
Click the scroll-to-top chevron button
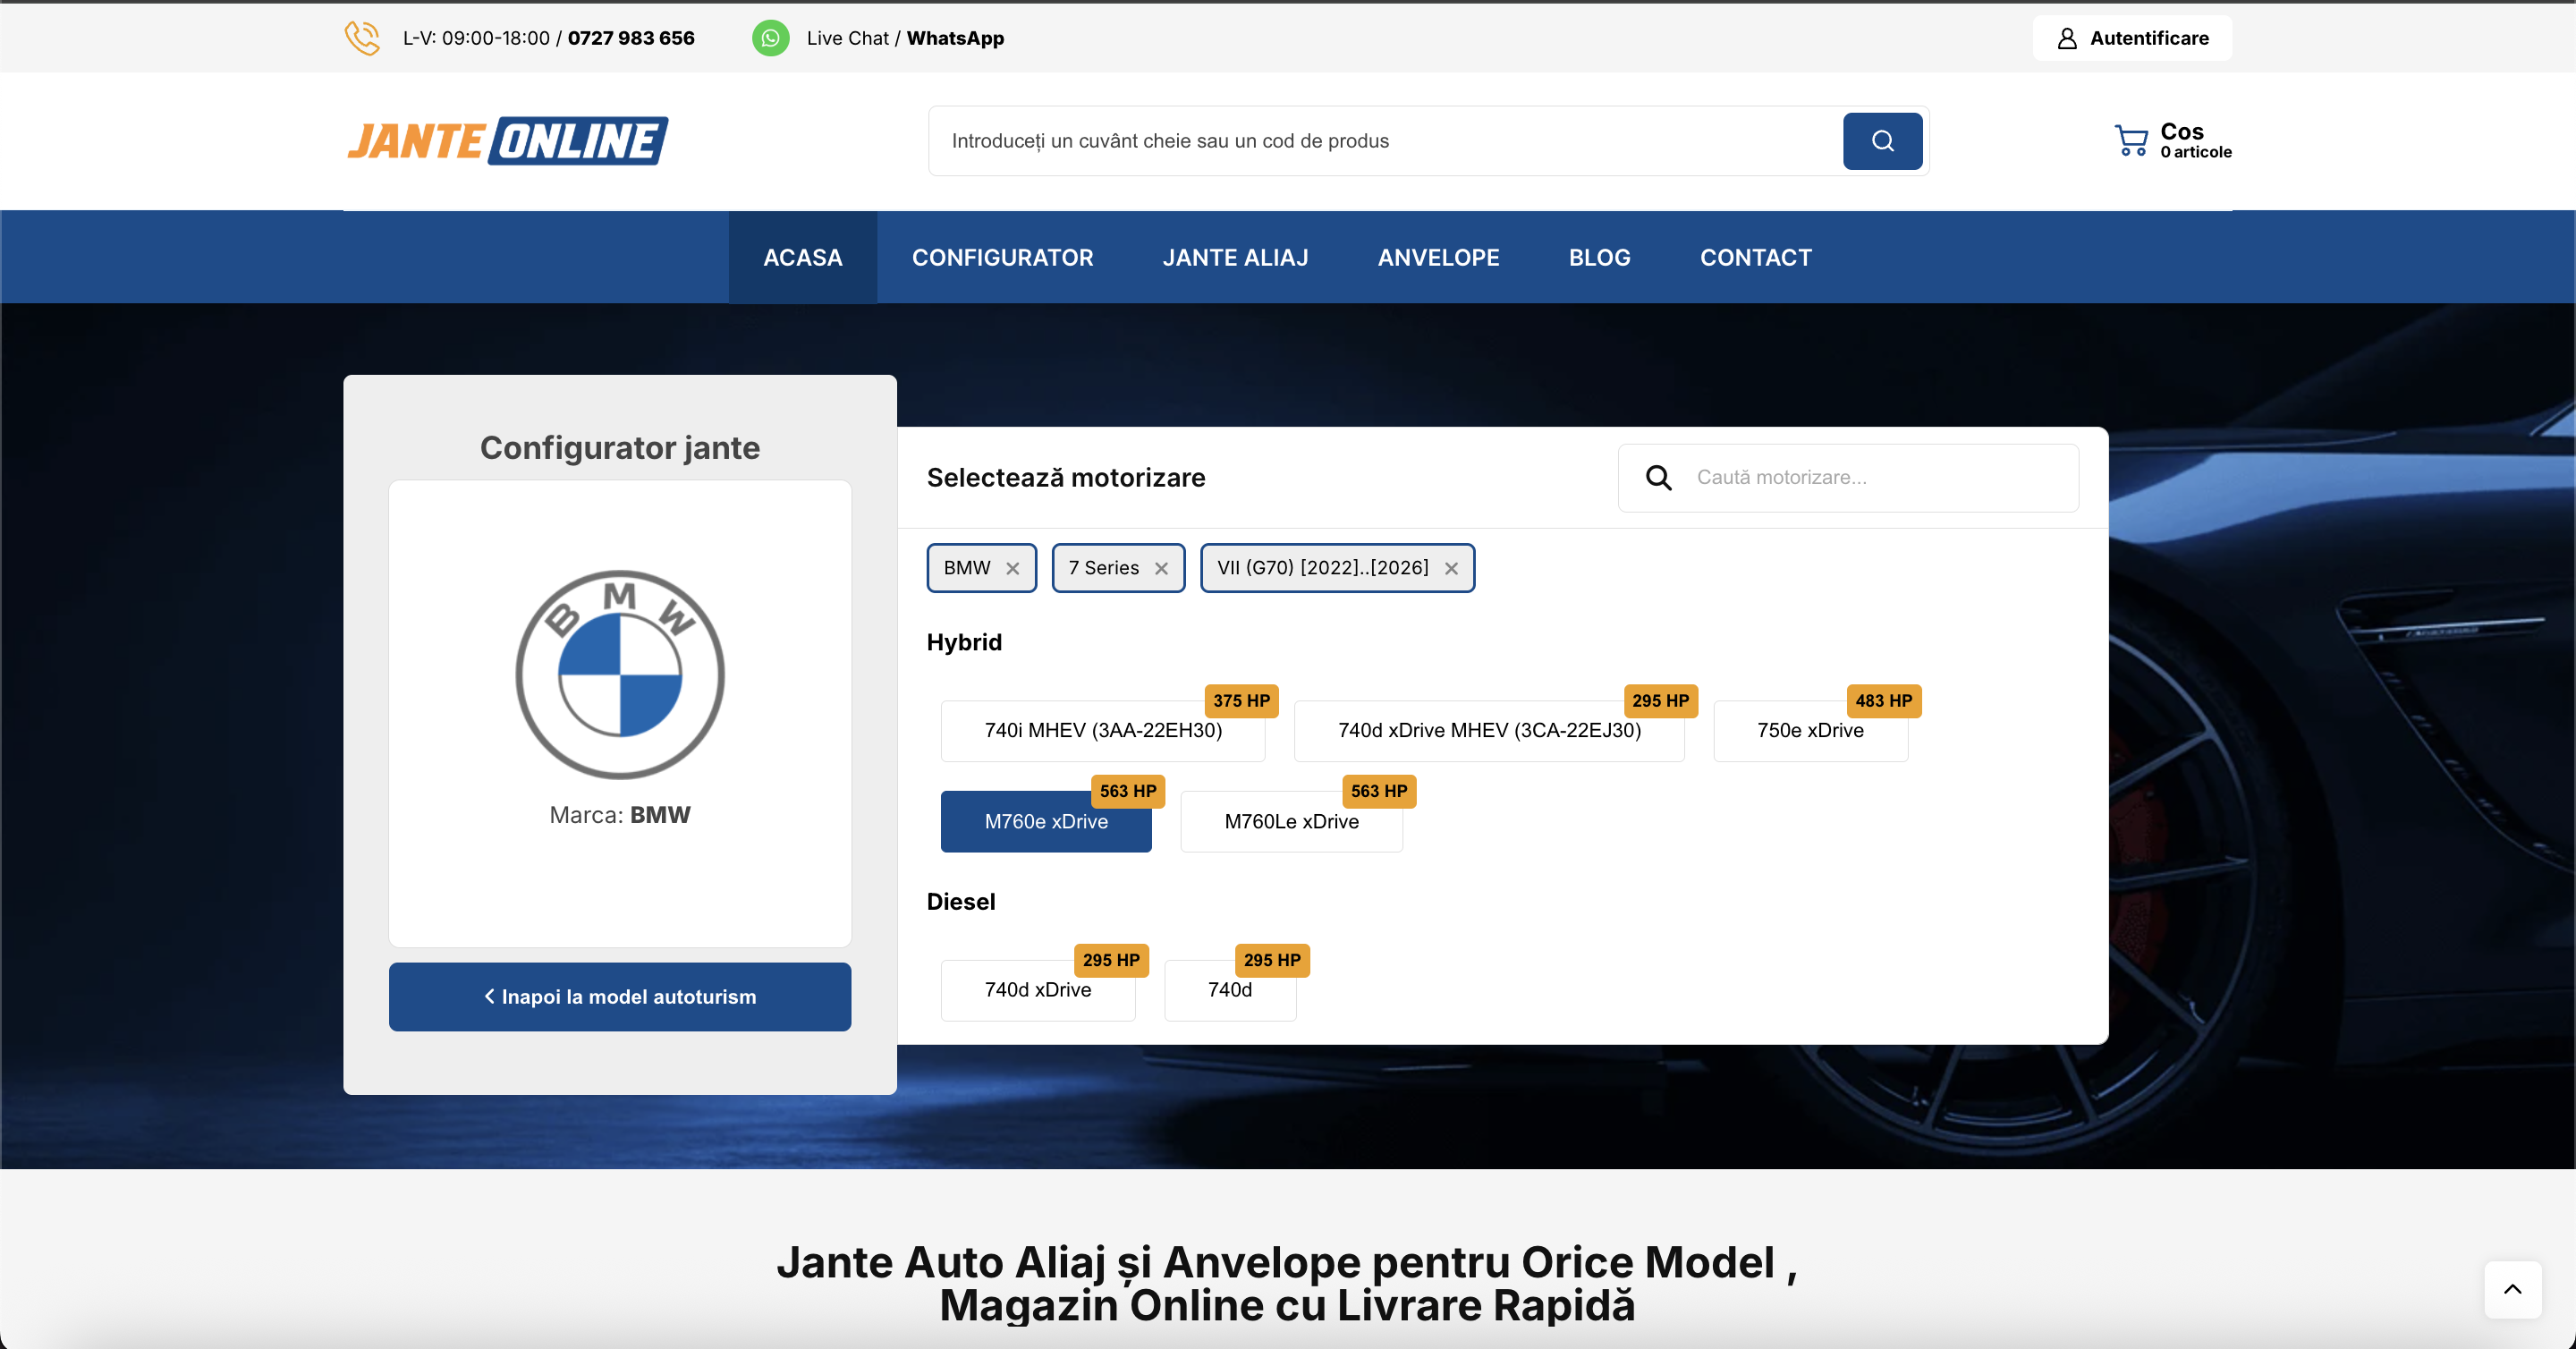tap(2513, 1289)
